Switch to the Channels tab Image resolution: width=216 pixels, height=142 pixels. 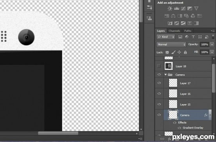click(174, 31)
